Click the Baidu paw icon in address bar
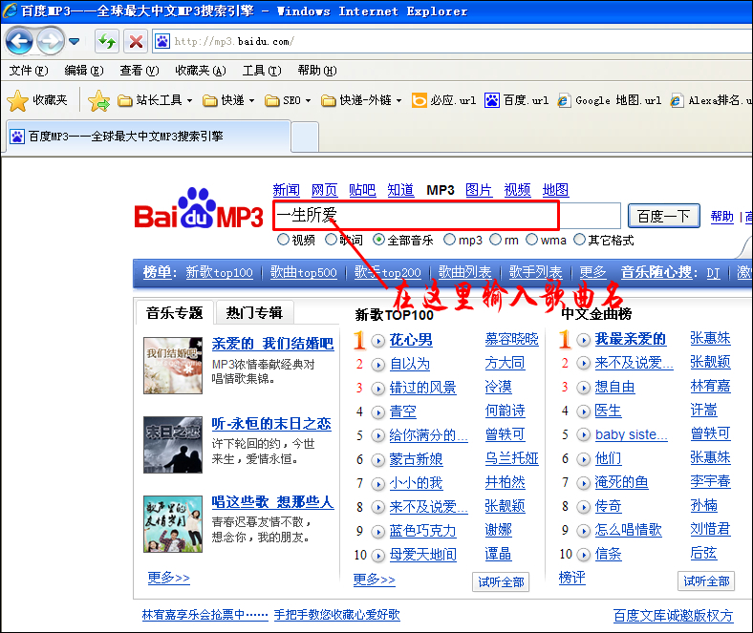 pyautogui.click(x=162, y=41)
